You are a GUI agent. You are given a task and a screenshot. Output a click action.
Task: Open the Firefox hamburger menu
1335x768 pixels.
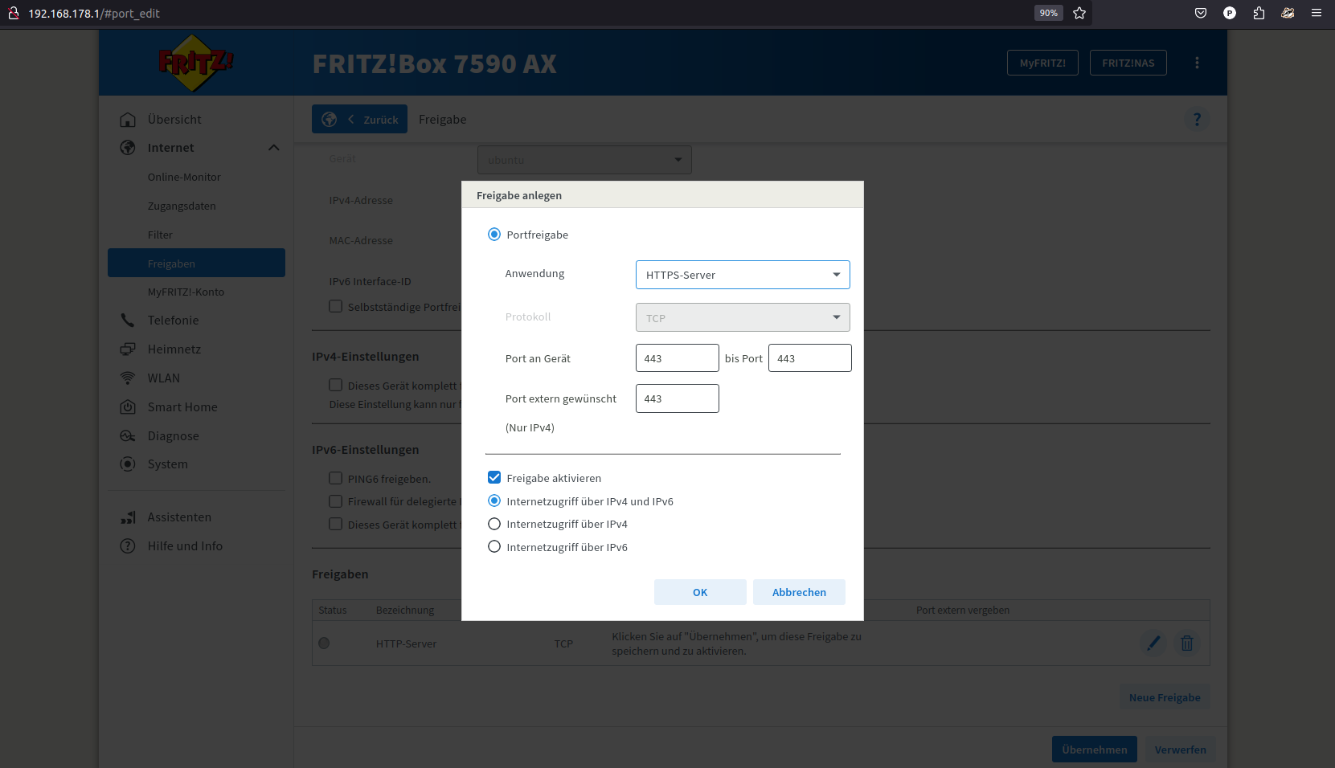[1317, 13]
